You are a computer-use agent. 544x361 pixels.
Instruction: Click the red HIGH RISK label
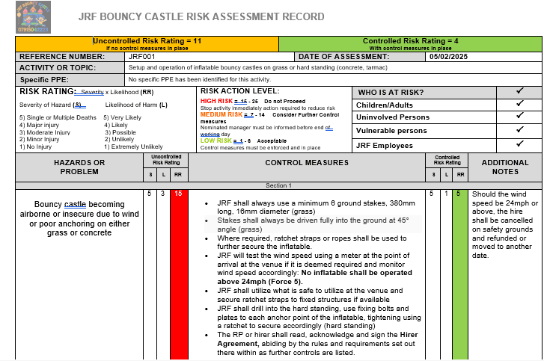[216, 100]
